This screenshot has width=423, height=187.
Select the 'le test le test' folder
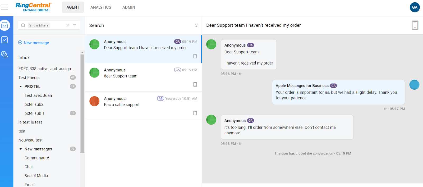pyautogui.click(x=30, y=122)
